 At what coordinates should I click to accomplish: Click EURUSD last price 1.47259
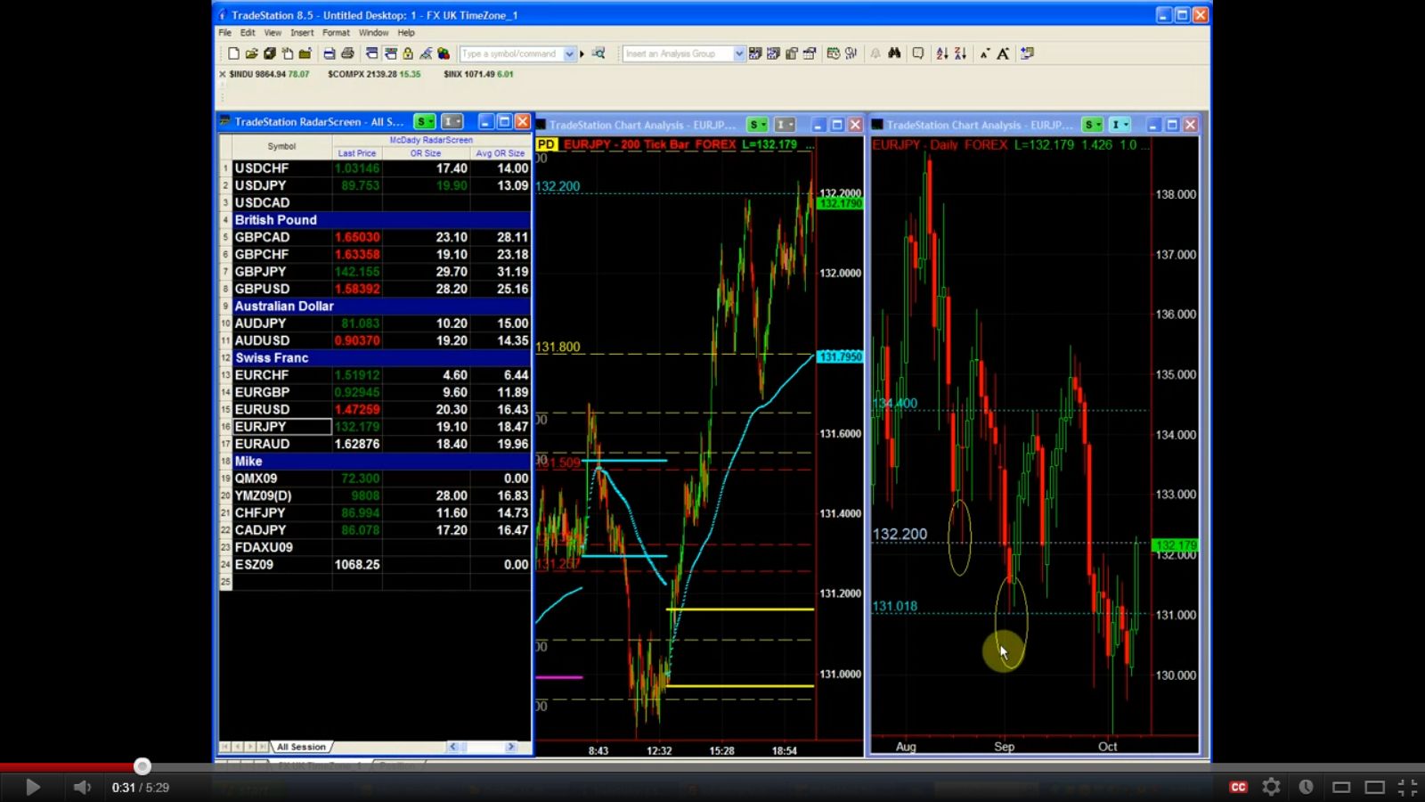tap(357, 410)
